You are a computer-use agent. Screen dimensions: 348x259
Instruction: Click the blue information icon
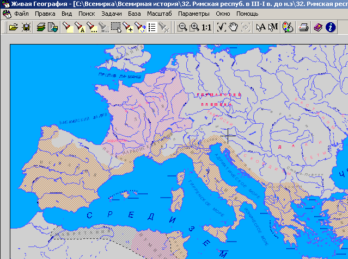[330, 27]
